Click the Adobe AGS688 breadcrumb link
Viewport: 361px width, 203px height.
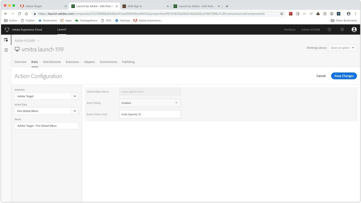[25, 40]
